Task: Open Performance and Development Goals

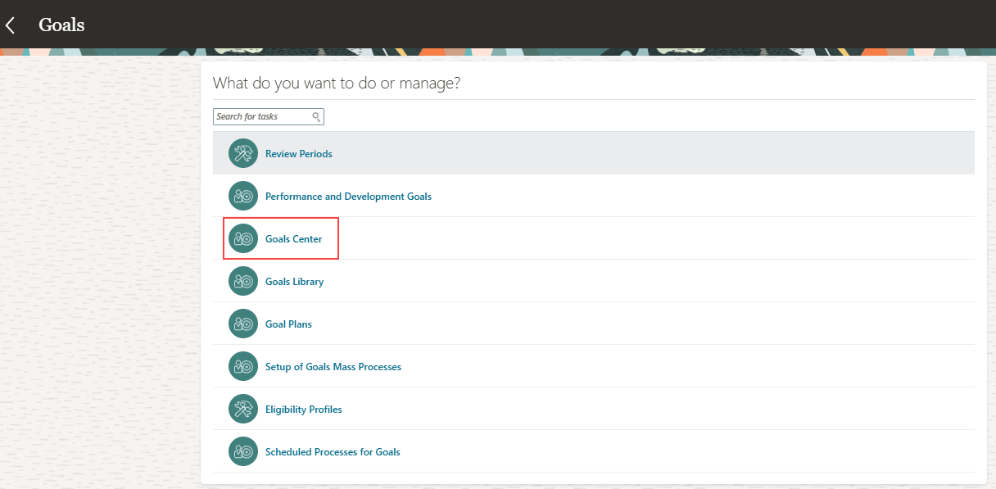Action: pos(348,196)
